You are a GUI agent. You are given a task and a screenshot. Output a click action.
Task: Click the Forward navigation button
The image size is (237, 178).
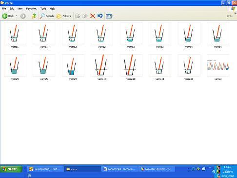[x=23, y=16]
